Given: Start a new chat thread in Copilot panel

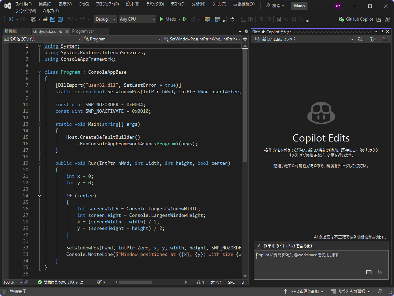Looking at the screenshot, I should 360,39.
